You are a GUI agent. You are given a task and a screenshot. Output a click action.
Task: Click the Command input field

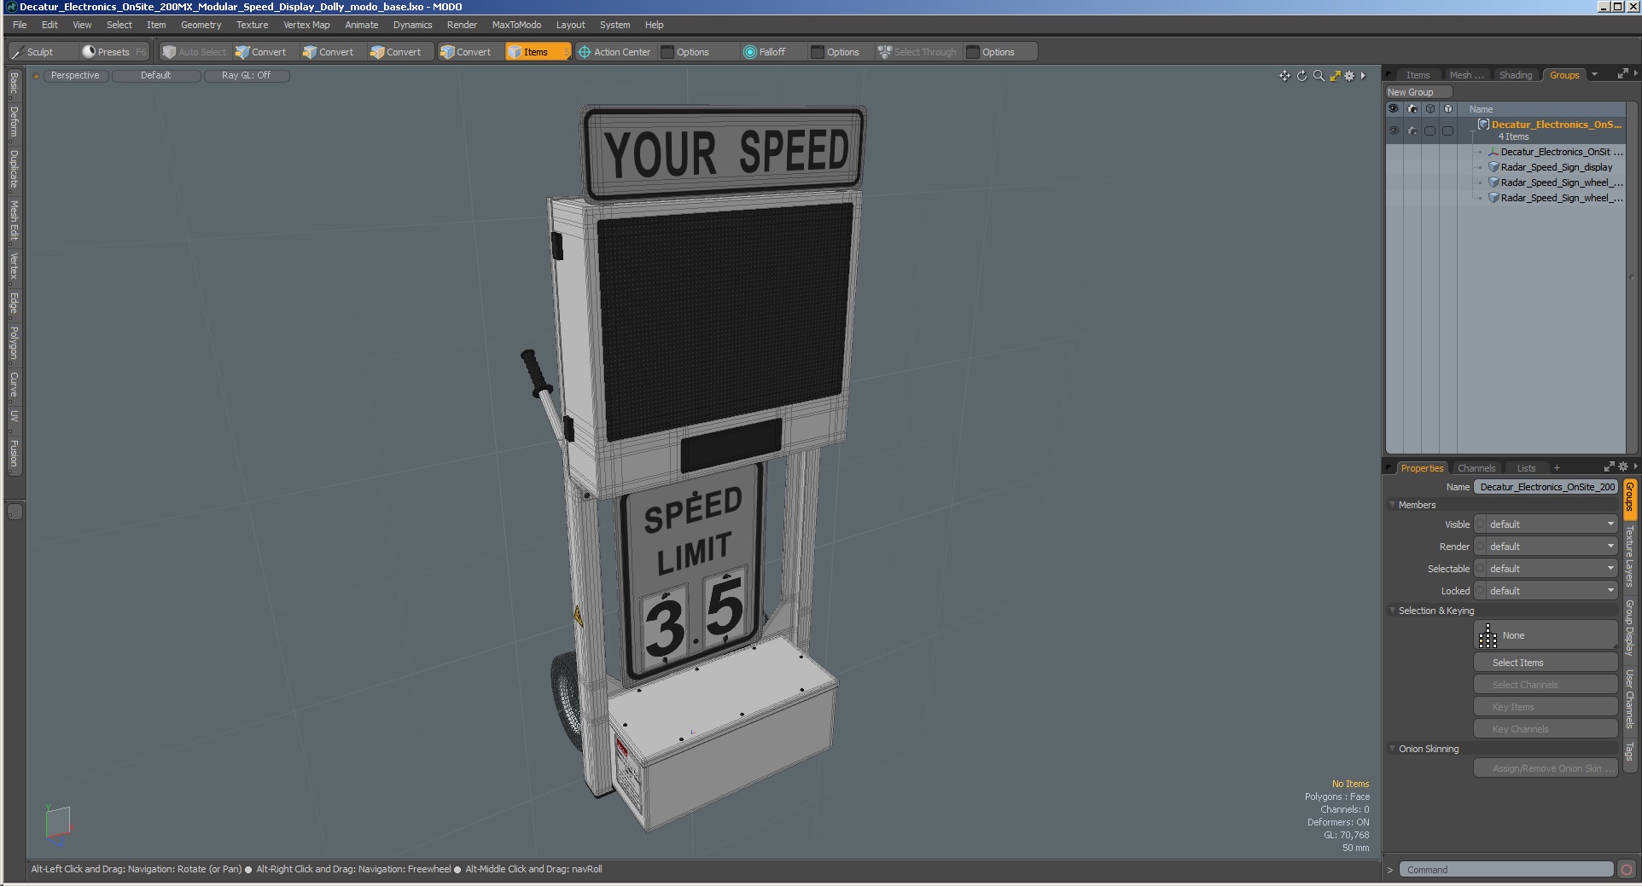click(1506, 870)
